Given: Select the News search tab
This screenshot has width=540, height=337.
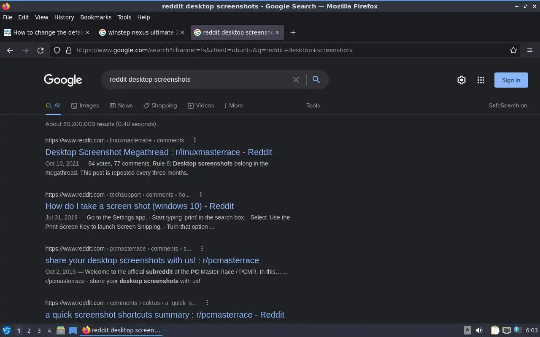Looking at the screenshot, I should click(121, 105).
